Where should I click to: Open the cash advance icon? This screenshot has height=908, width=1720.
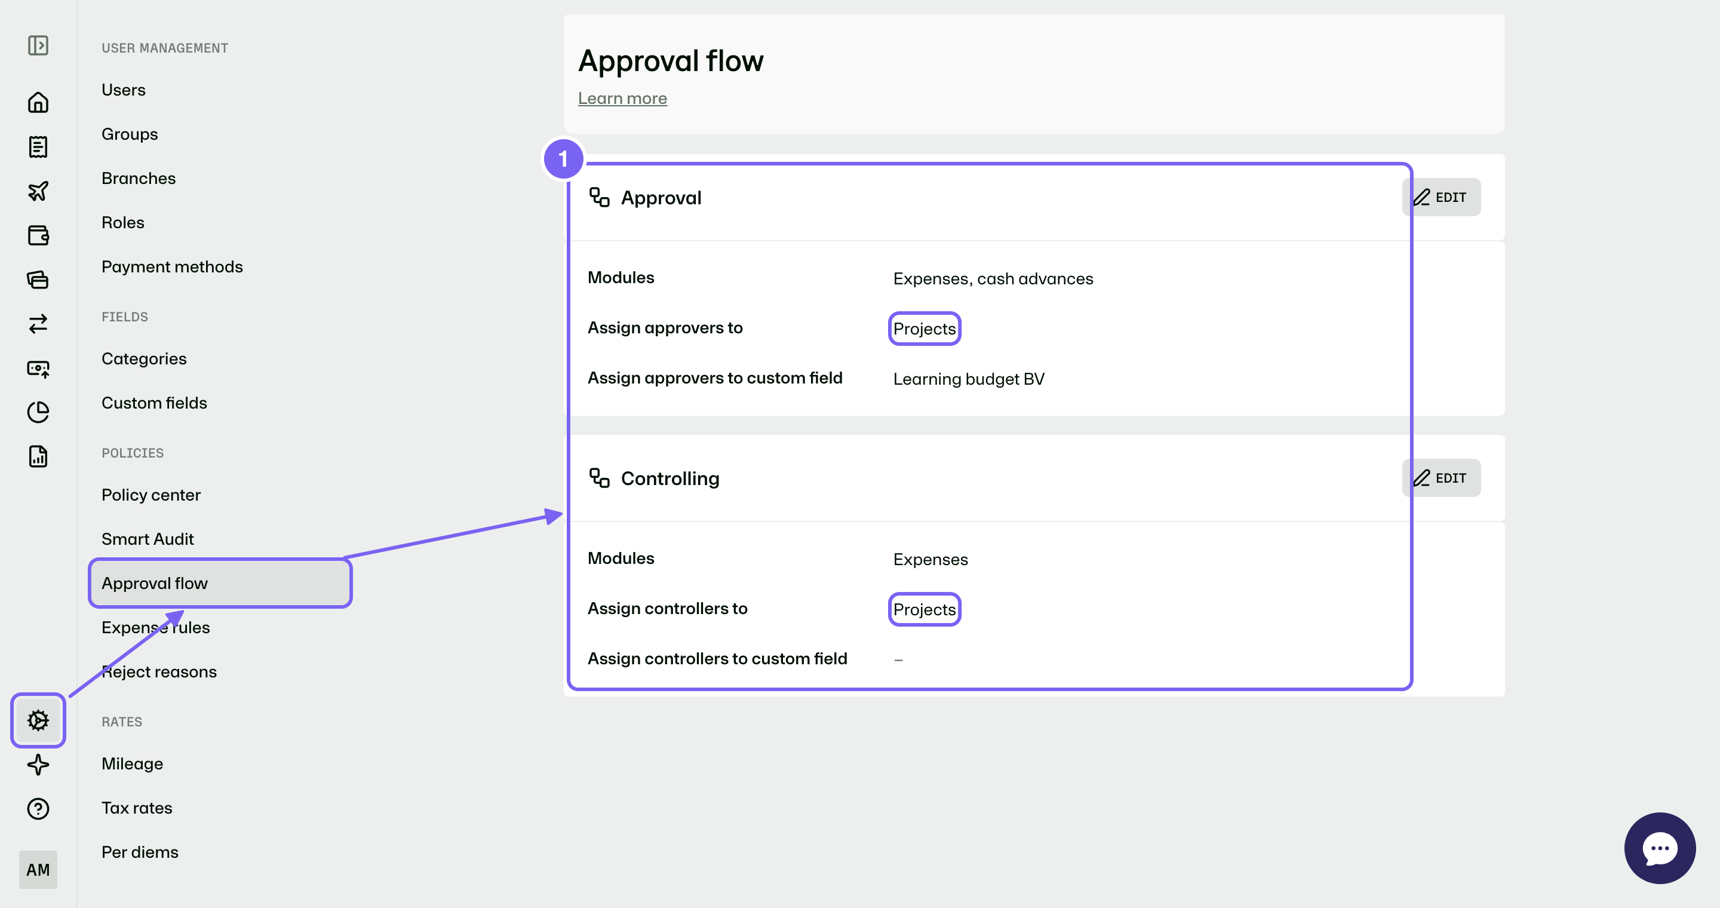pos(38,368)
